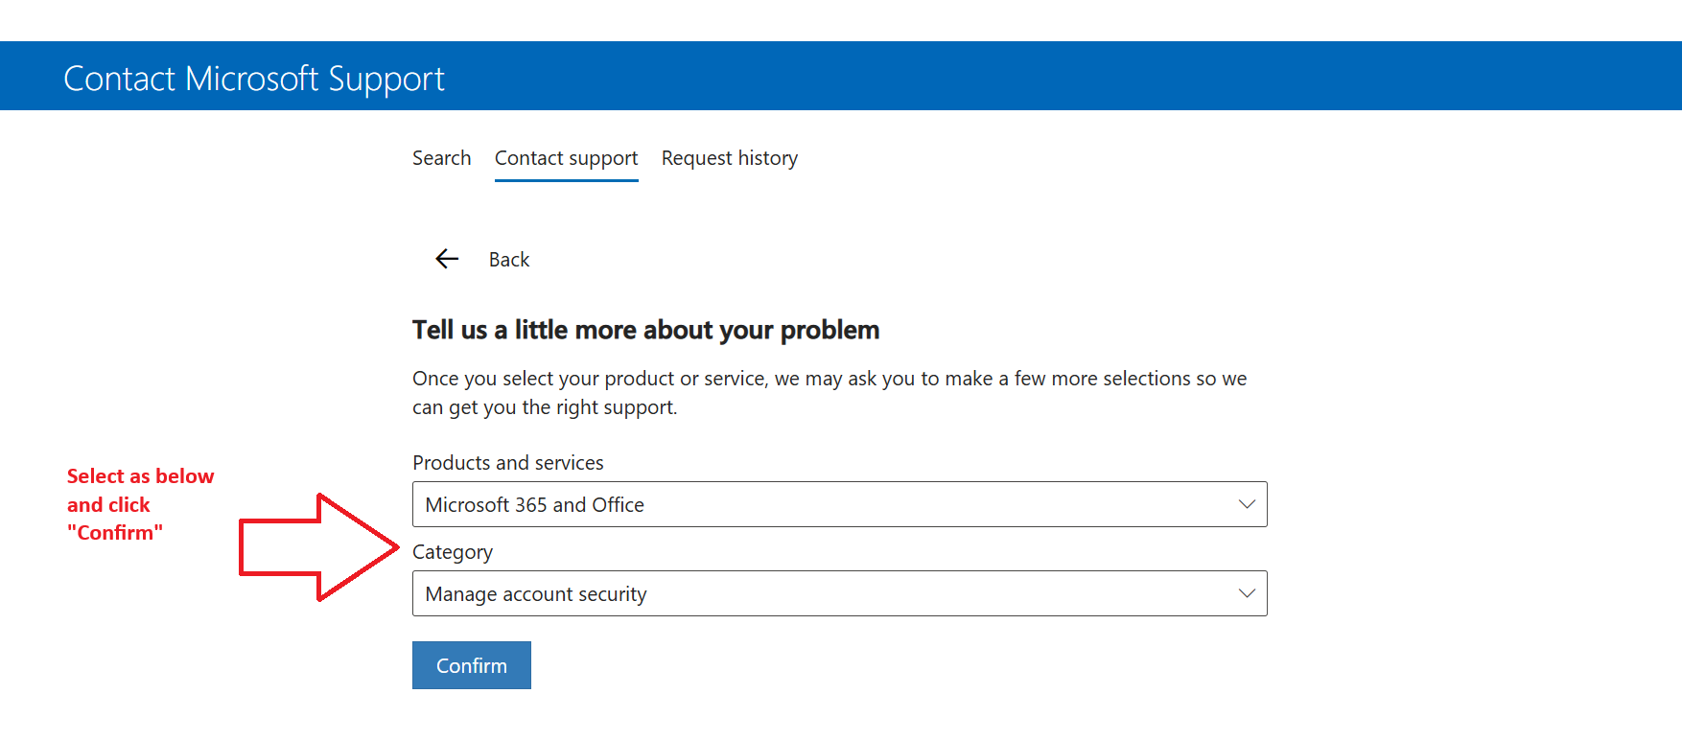Click the "Select as below" red text
Image resolution: width=1682 pixels, height=740 pixels.
tap(140, 475)
